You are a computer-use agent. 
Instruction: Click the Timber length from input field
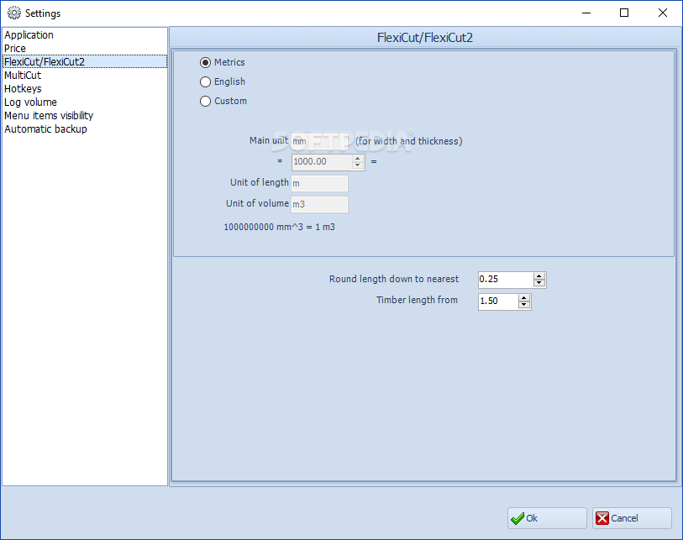(x=498, y=301)
